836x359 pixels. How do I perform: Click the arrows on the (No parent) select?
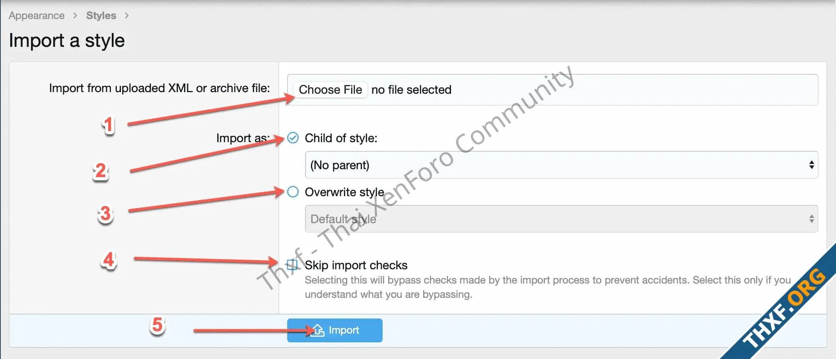811,165
